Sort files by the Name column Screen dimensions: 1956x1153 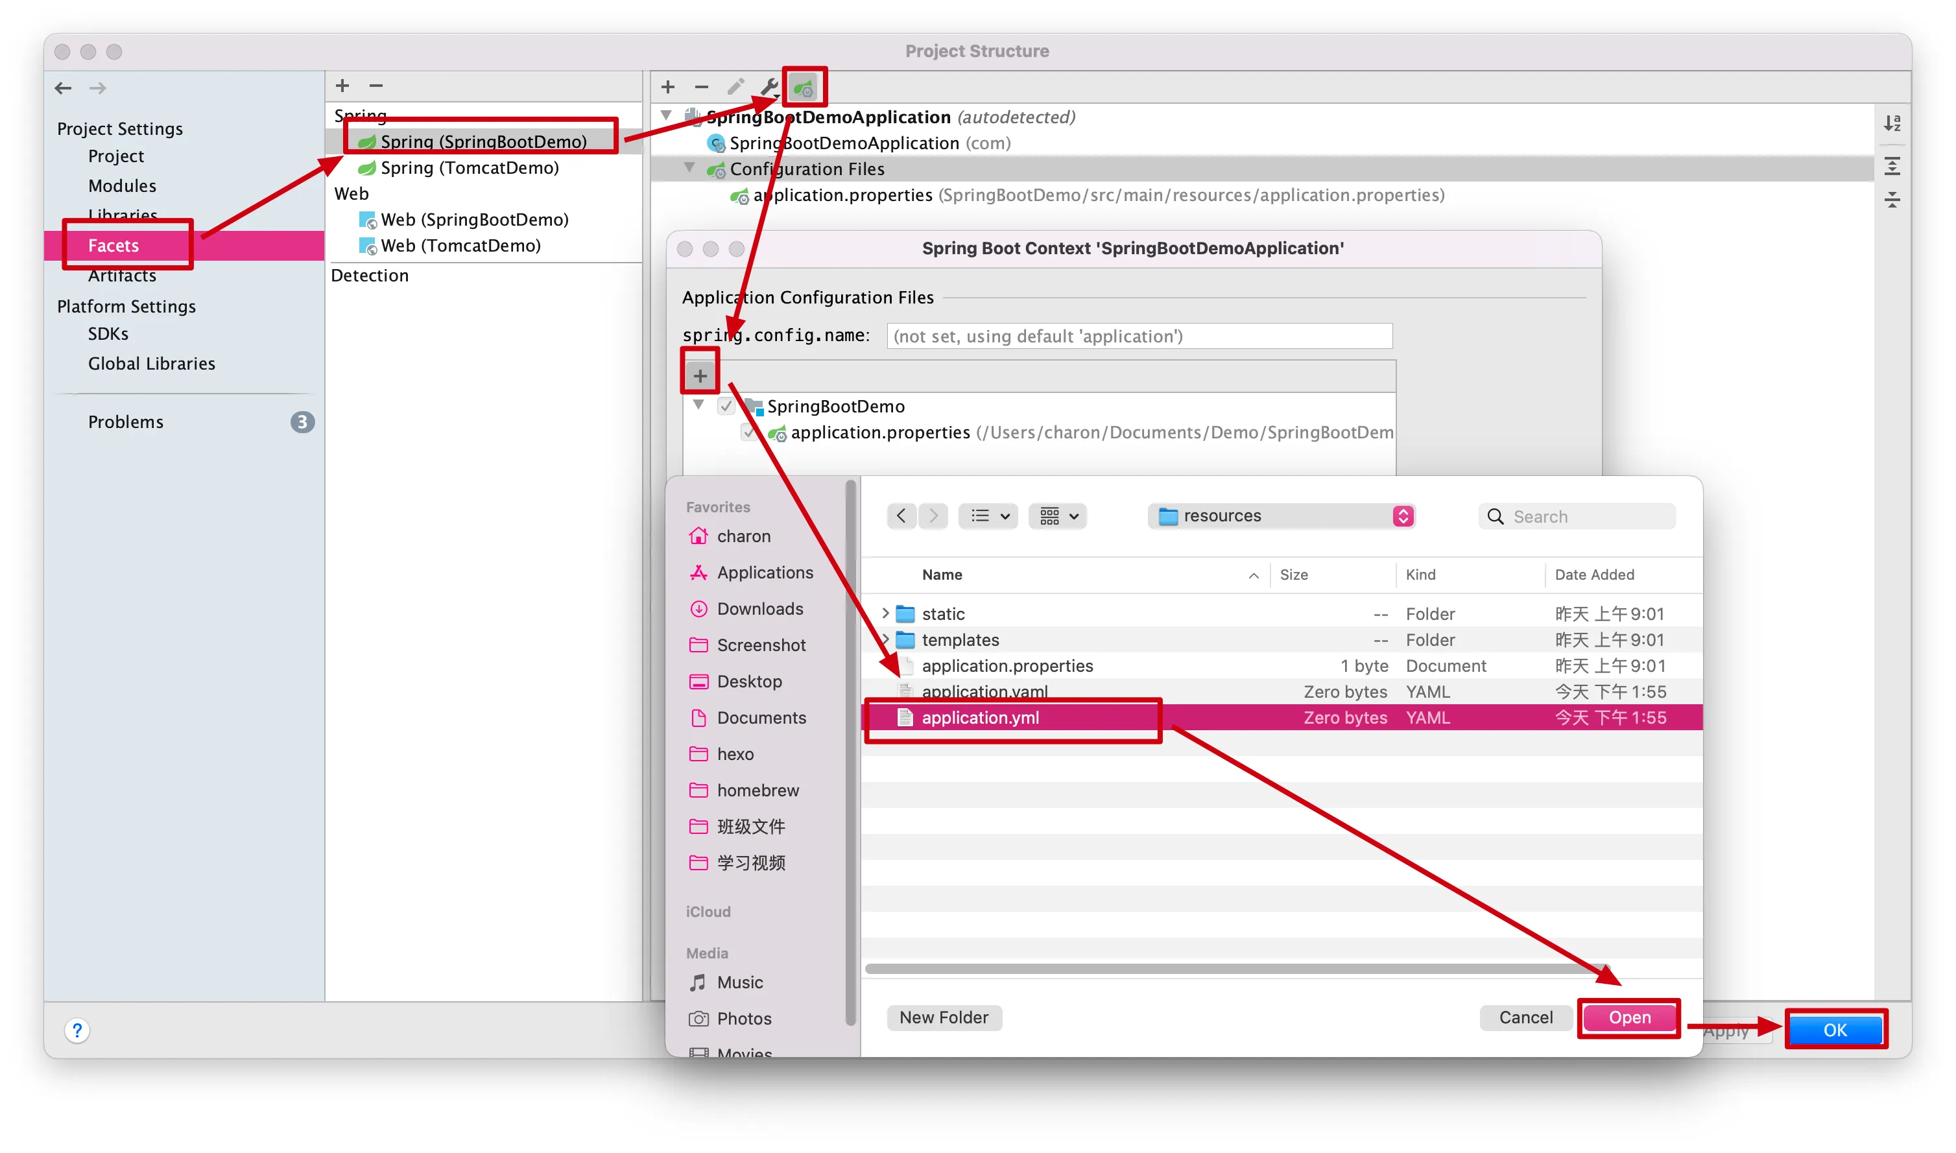point(942,575)
